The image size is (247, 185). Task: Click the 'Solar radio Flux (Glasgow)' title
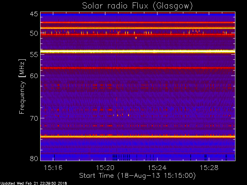pos(137,6)
